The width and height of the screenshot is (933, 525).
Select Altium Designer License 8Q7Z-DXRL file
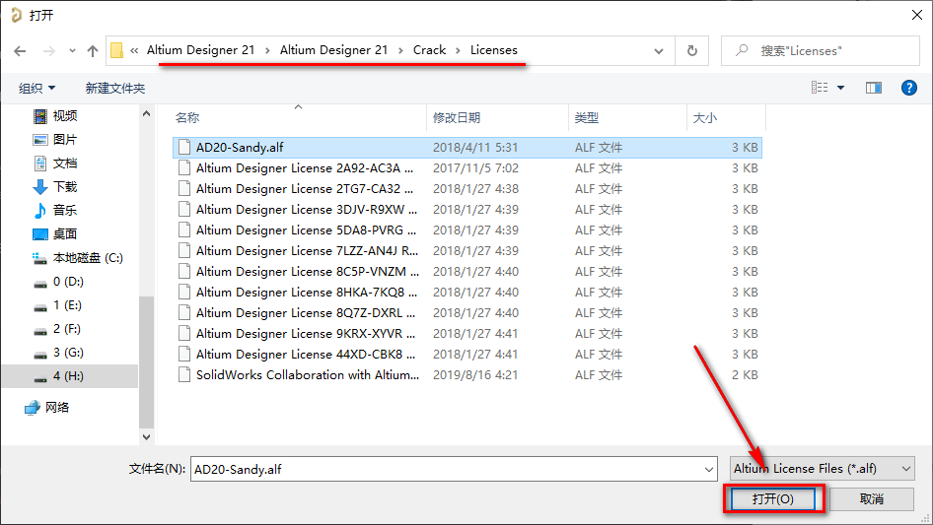click(467, 313)
